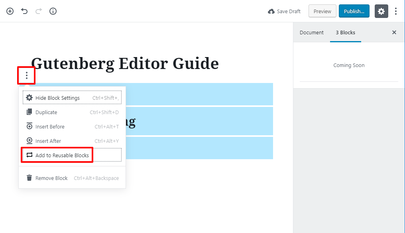Toggle the settings sidebar gear icon
This screenshot has width=405, height=233.
click(x=381, y=11)
